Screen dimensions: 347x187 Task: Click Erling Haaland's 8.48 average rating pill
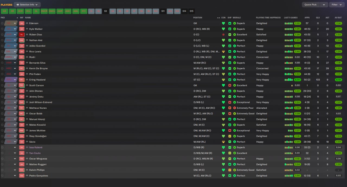(x=338, y=80)
